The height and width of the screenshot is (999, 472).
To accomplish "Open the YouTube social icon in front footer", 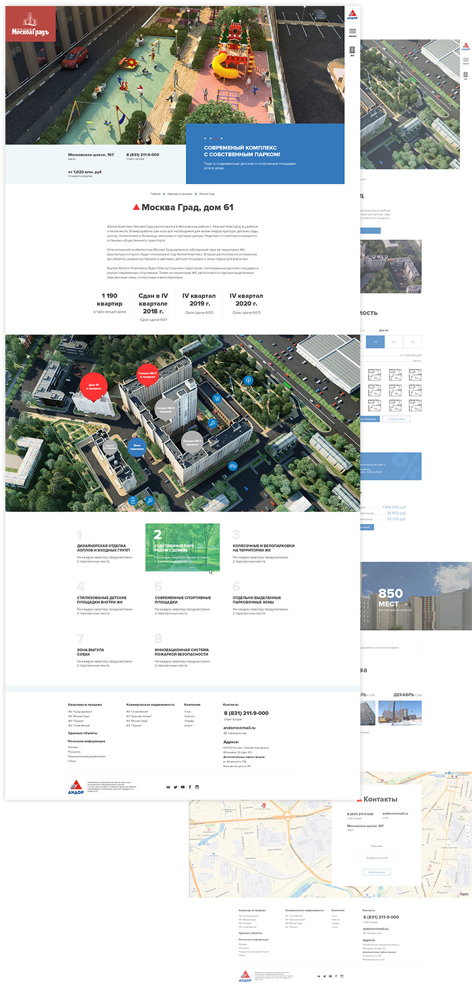I will coord(182,787).
